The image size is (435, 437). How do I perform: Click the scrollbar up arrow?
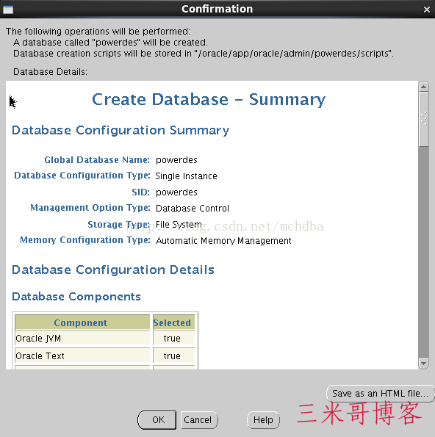click(x=423, y=87)
